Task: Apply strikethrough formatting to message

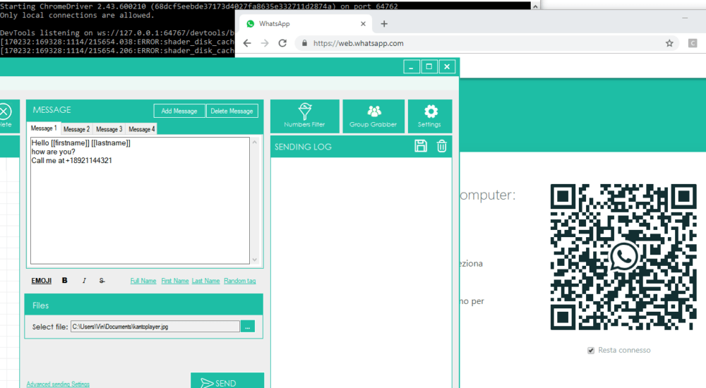Action: tap(102, 281)
